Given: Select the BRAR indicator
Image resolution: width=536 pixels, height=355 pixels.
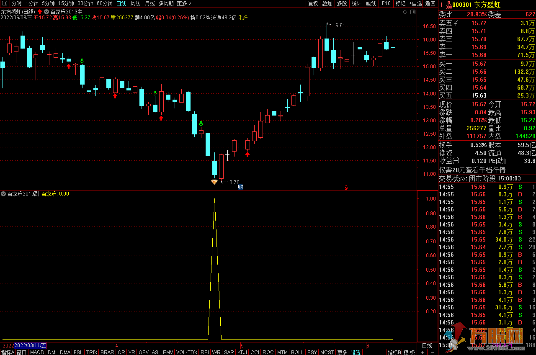Looking at the screenshot, I should coord(107,352).
